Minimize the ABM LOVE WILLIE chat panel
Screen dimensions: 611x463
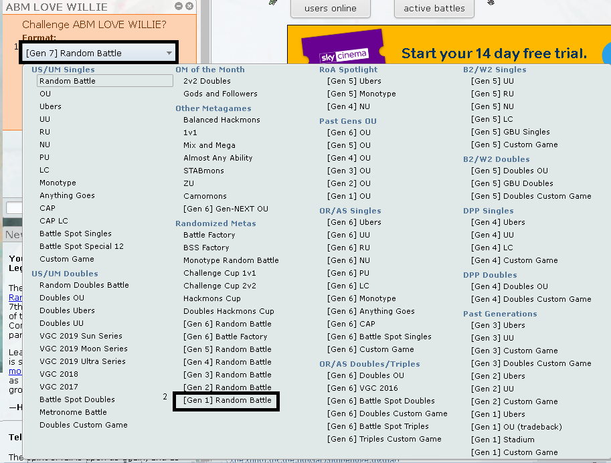(x=179, y=6)
